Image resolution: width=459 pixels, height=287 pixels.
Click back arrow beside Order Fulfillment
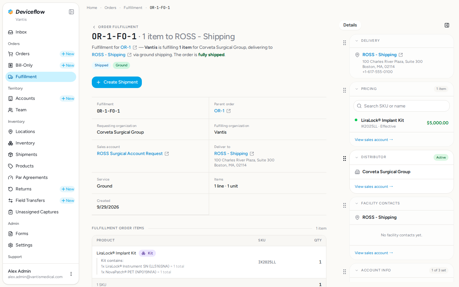(94, 27)
